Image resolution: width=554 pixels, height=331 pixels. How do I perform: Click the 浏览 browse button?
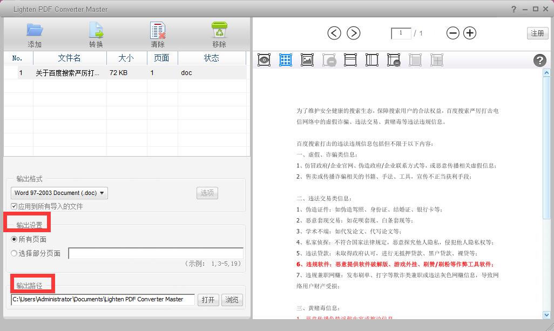pos(232,300)
